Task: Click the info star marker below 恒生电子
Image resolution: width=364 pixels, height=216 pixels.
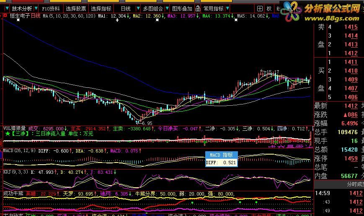Action: click(x=18, y=20)
